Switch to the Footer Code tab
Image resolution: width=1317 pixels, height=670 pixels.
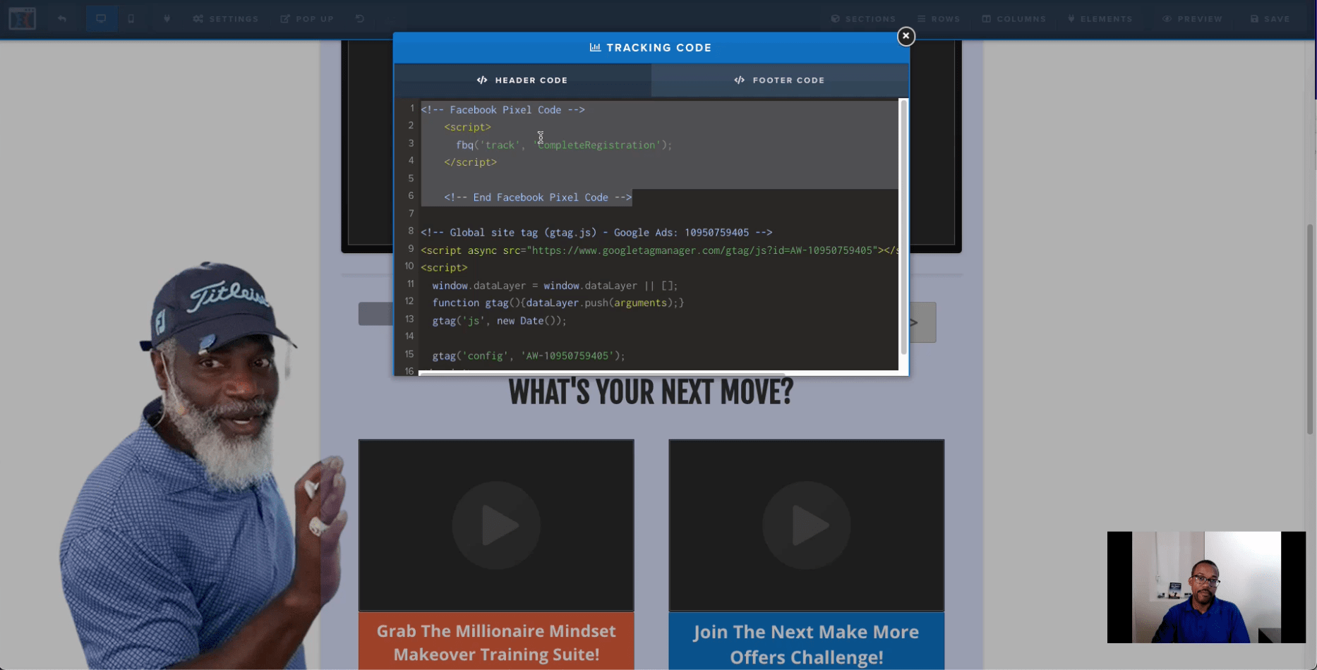click(x=780, y=80)
